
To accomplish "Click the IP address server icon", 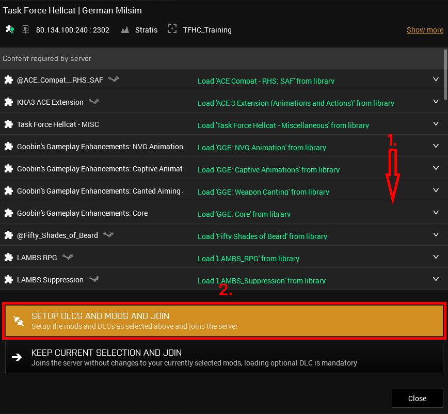I will (25, 29).
